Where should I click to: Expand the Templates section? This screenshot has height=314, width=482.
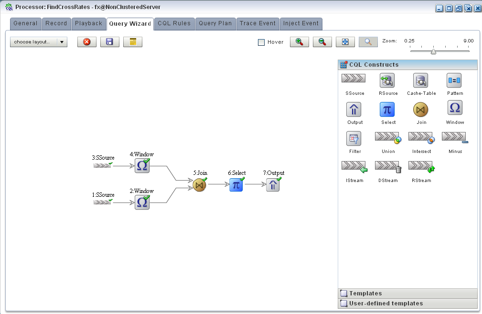407,294
